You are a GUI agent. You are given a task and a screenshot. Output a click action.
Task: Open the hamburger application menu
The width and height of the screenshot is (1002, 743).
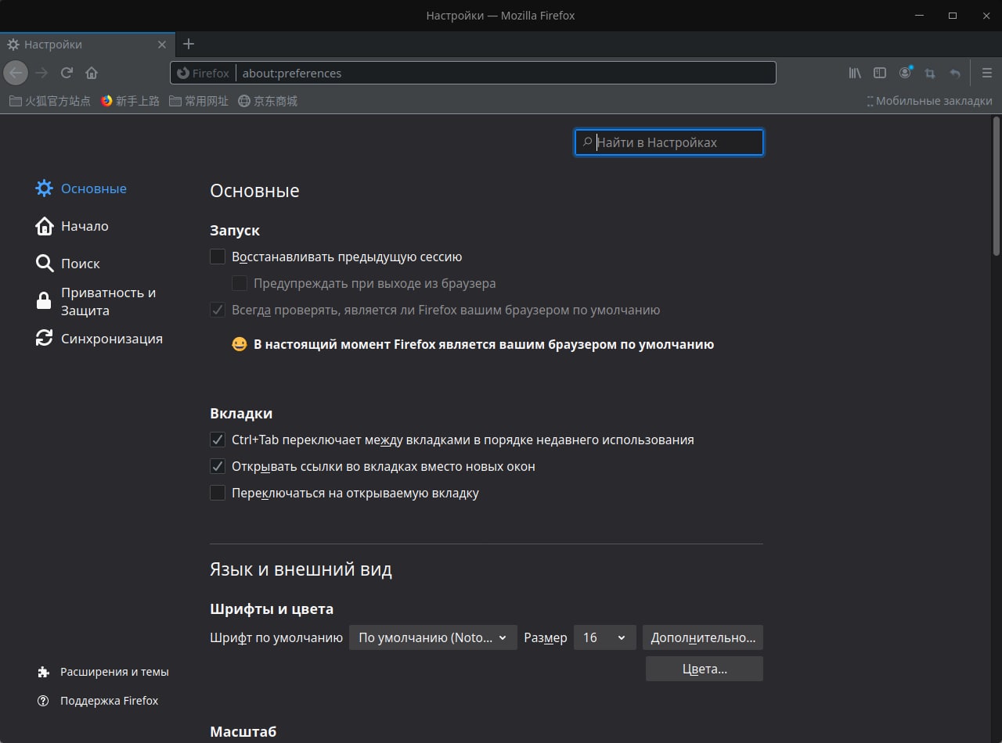pyautogui.click(x=986, y=73)
